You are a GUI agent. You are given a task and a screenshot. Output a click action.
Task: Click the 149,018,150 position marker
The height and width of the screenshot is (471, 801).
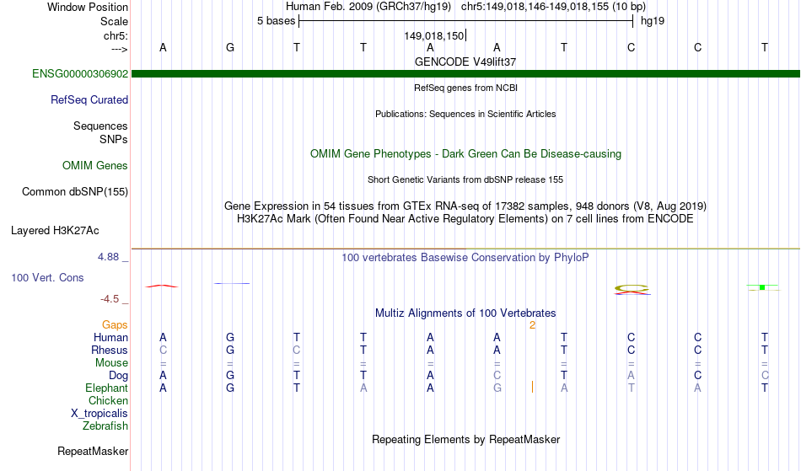(x=435, y=35)
